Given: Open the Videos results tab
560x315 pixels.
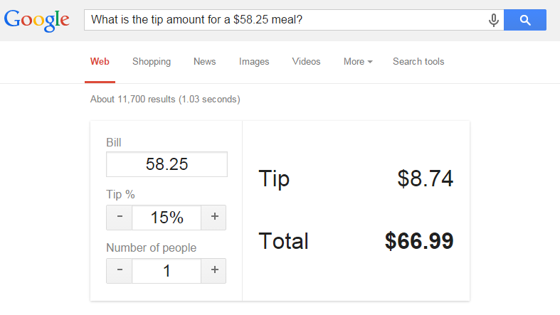Looking at the screenshot, I should tap(306, 62).
